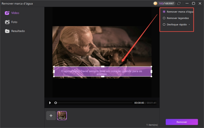204x128 pixels.
Task: Expand the Desfoque rápido dropdown arrow
Action: click(189, 25)
